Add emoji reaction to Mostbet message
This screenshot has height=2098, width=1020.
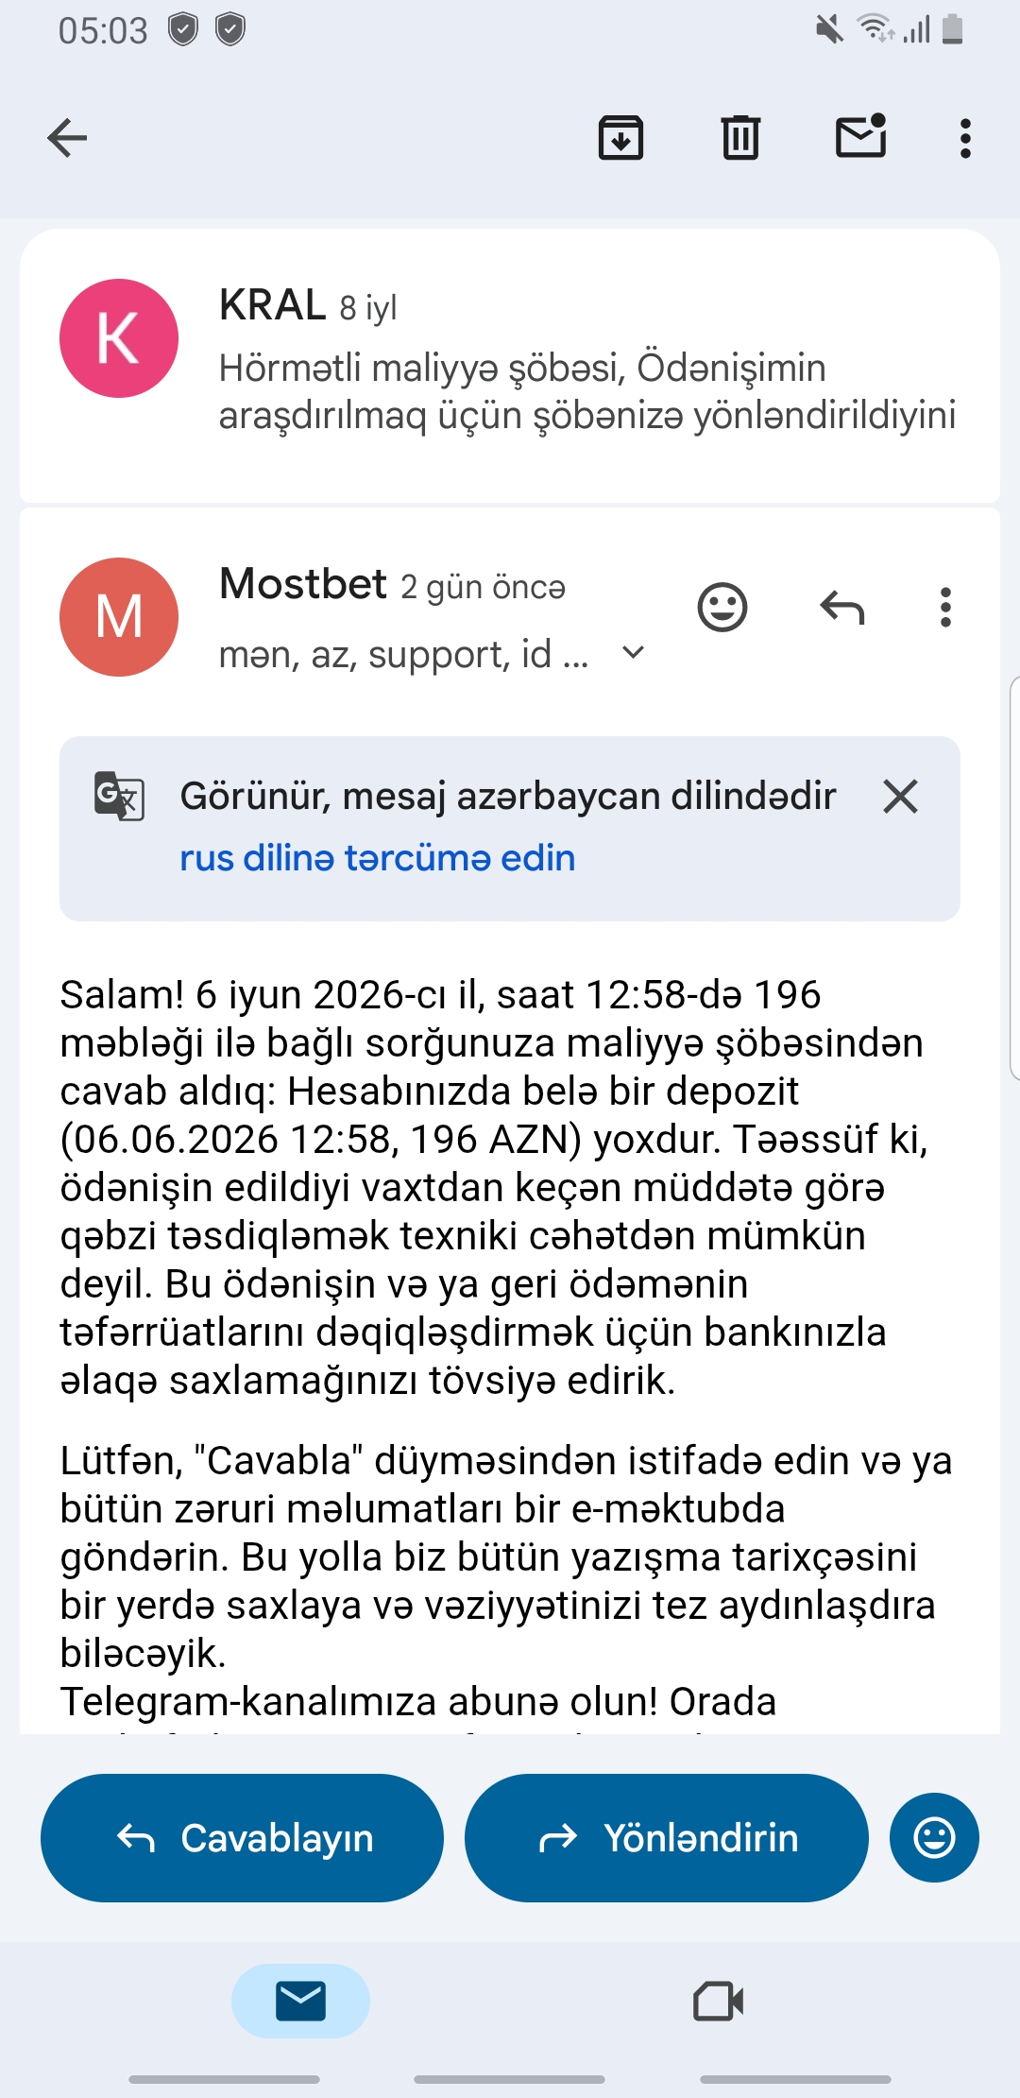tap(722, 607)
